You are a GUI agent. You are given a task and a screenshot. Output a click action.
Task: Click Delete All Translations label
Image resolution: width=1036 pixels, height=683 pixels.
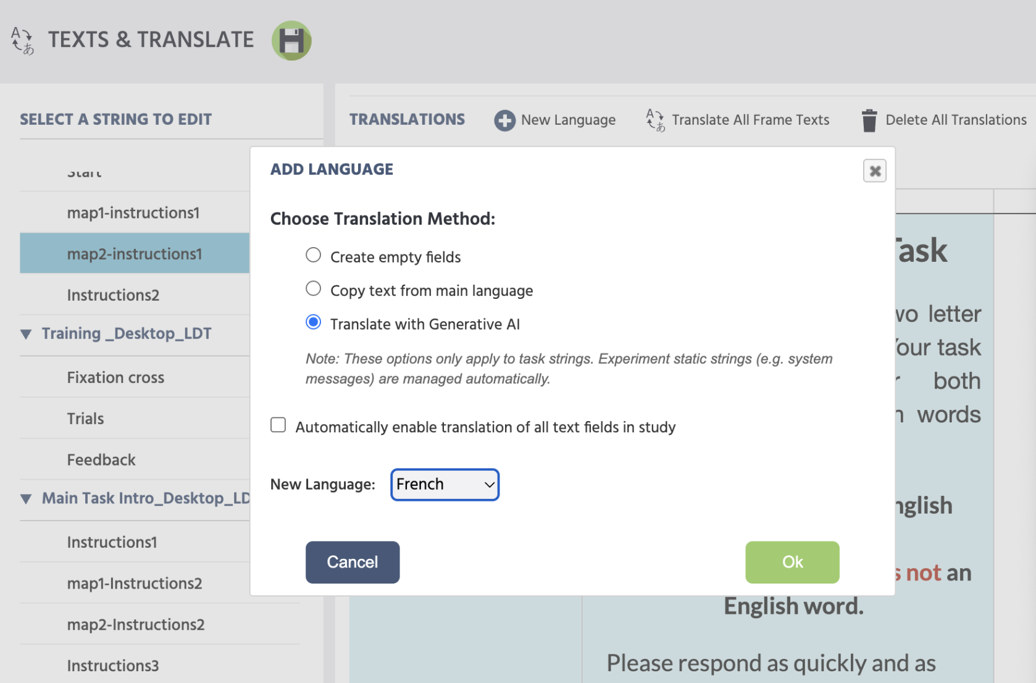(956, 120)
